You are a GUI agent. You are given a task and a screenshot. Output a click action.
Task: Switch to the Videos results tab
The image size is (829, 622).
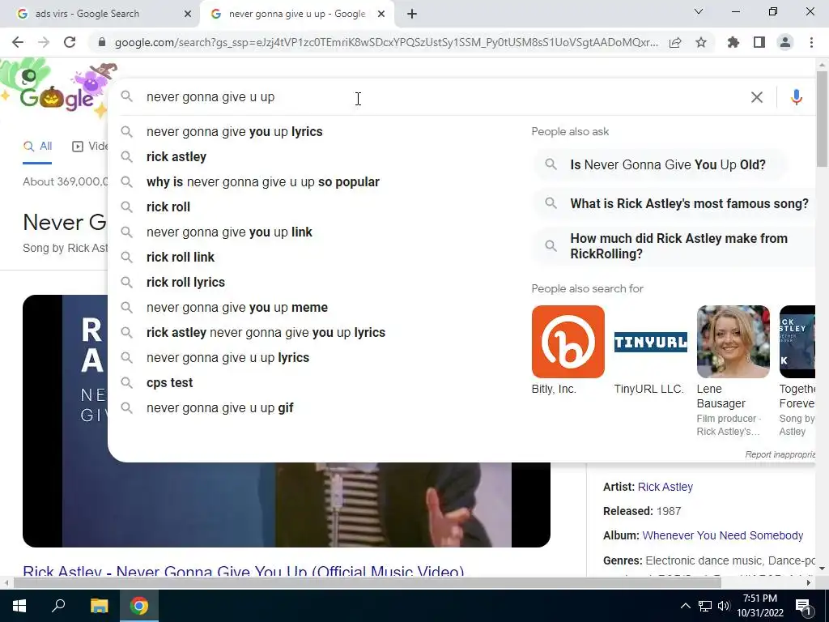tap(89, 146)
